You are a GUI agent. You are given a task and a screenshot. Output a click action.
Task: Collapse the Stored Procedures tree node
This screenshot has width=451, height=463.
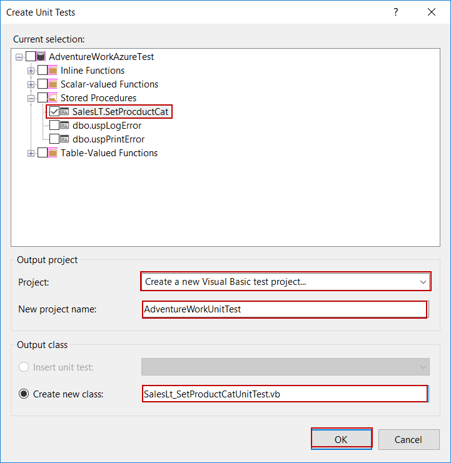tap(31, 98)
